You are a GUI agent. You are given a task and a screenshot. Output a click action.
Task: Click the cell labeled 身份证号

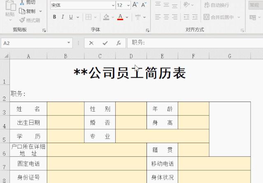pos(28,177)
